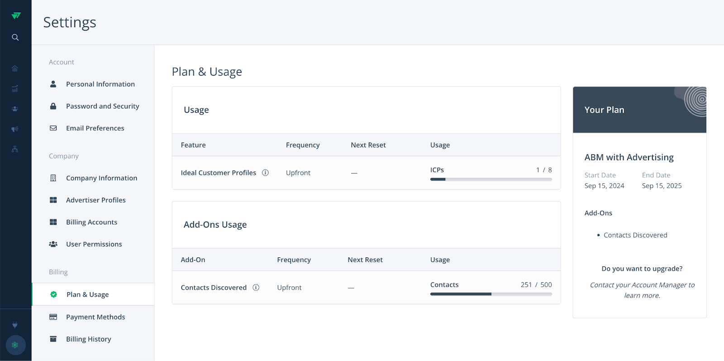724x361 pixels.
Task: Click the Frequency column header in Usage table
Action: tap(303, 145)
